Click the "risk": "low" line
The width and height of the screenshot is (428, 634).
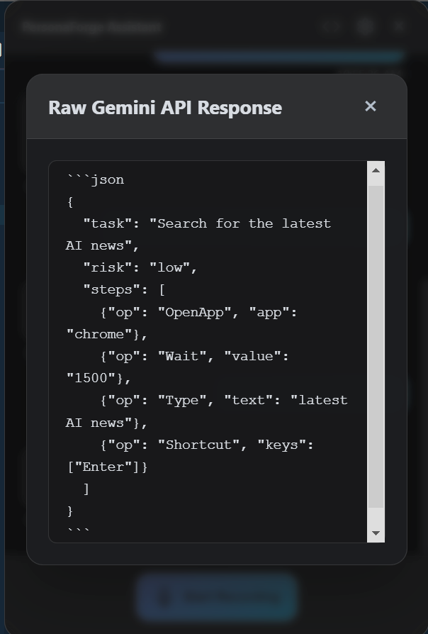(x=140, y=267)
